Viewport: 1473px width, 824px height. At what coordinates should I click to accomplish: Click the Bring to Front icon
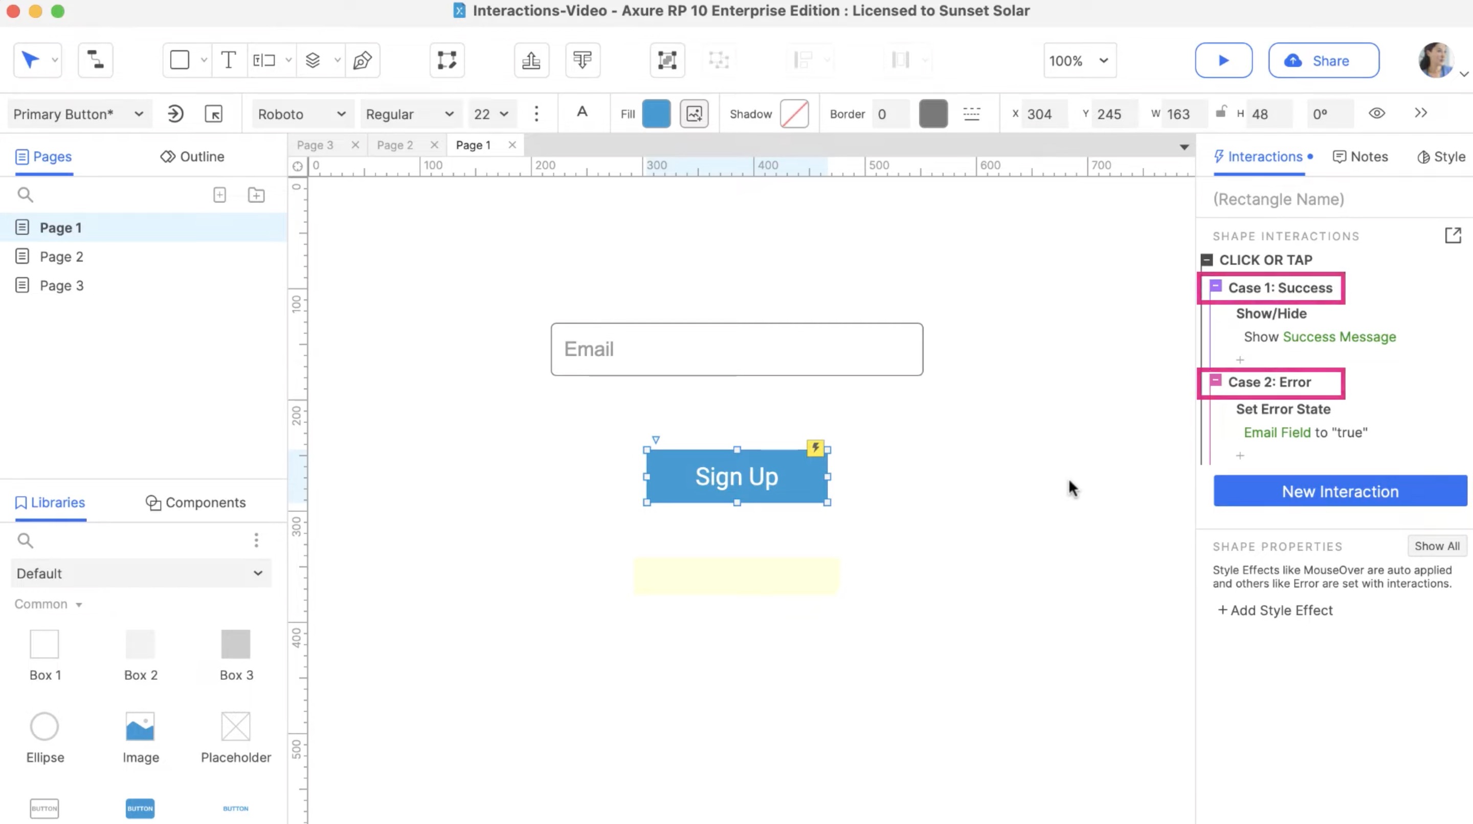[531, 60]
